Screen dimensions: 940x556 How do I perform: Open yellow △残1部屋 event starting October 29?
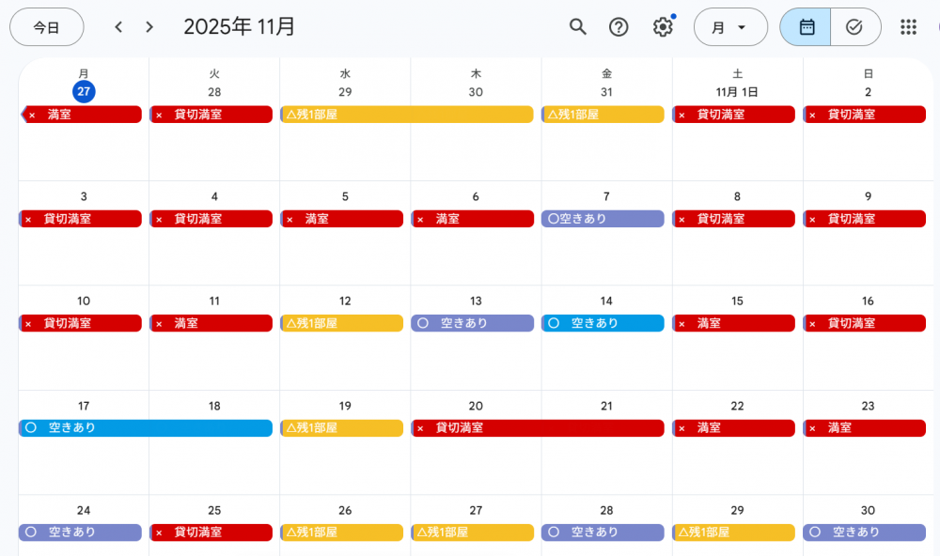point(406,115)
